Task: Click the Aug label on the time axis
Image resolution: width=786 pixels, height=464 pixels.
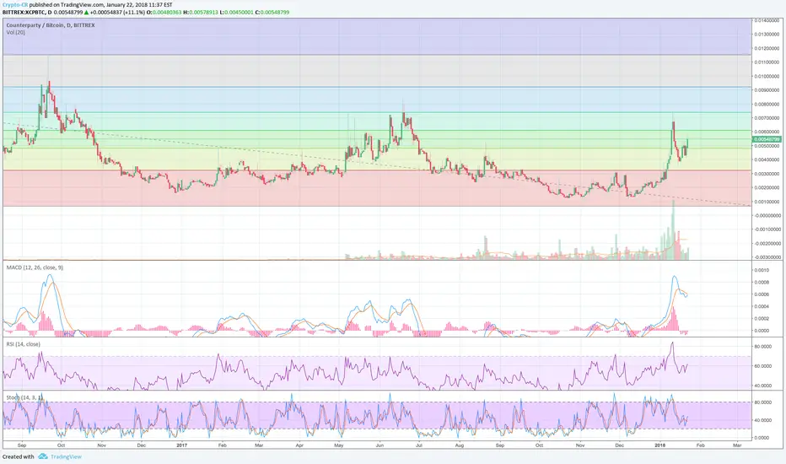Action: 459,445
